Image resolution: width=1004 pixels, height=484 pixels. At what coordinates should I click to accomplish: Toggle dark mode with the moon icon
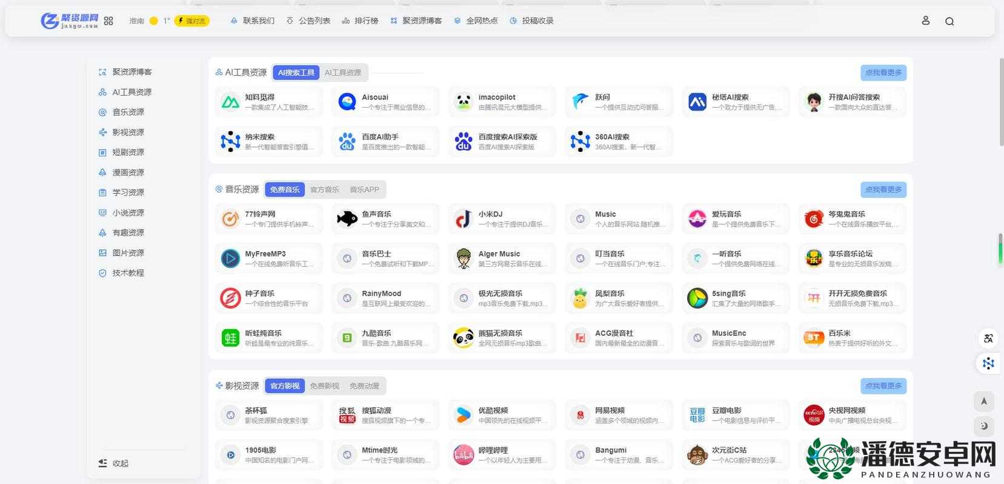tap(984, 426)
